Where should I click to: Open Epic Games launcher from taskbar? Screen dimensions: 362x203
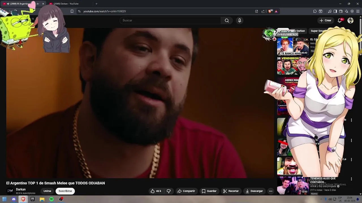pos(33,199)
